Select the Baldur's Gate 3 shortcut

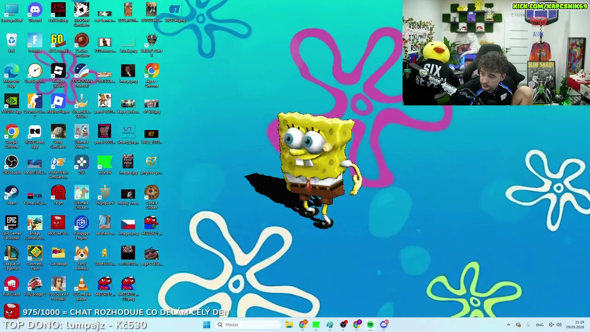coord(151,45)
